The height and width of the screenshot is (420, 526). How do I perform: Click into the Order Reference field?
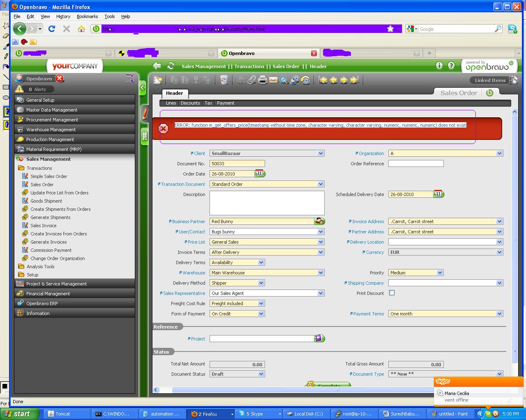416,164
